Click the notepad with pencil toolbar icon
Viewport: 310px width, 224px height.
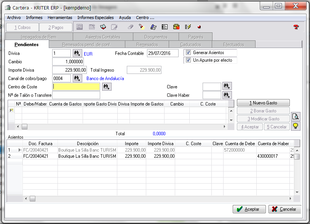pyautogui.click(x=114, y=27)
